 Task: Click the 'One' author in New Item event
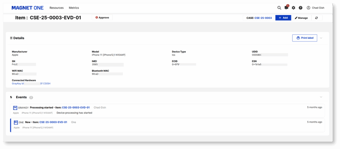click(73, 122)
